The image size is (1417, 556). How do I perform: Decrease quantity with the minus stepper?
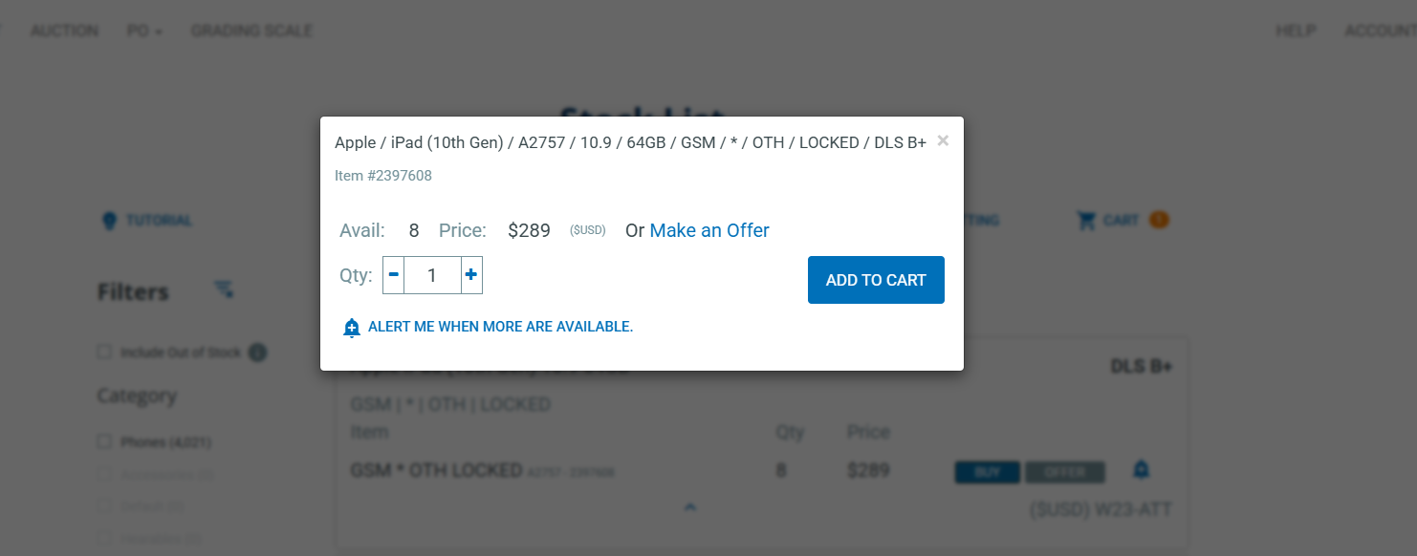pyautogui.click(x=393, y=274)
